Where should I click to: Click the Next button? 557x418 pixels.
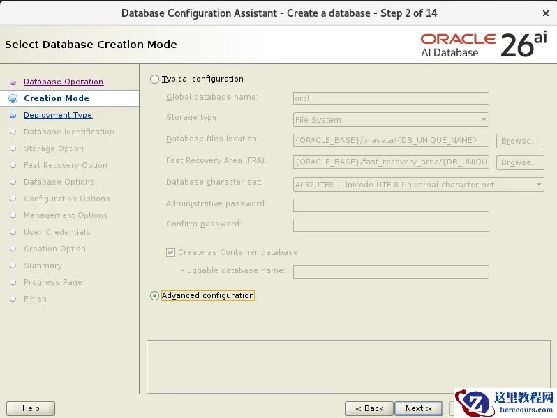click(419, 408)
